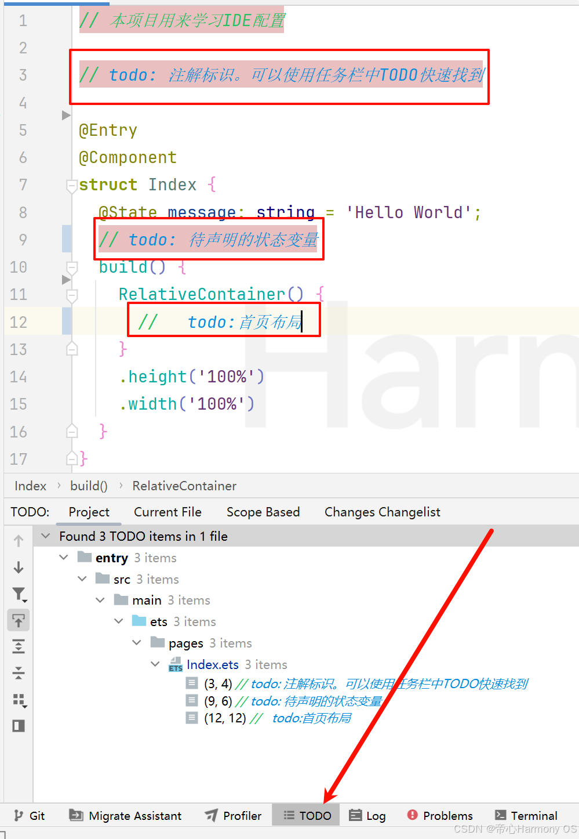
Task: Click the .height('100%') code line
Action: 192,377
